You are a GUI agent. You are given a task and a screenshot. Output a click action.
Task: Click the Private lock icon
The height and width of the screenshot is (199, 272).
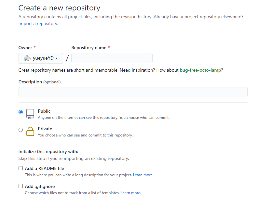(x=30, y=132)
